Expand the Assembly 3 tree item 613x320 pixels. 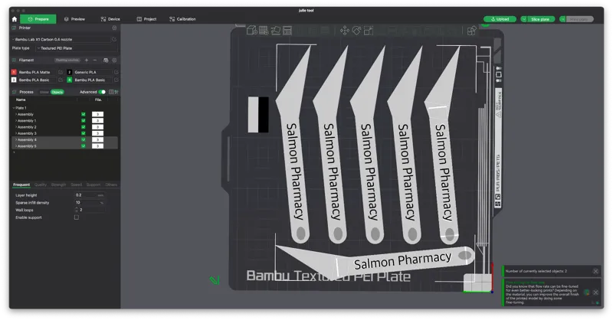click(16, 133)
